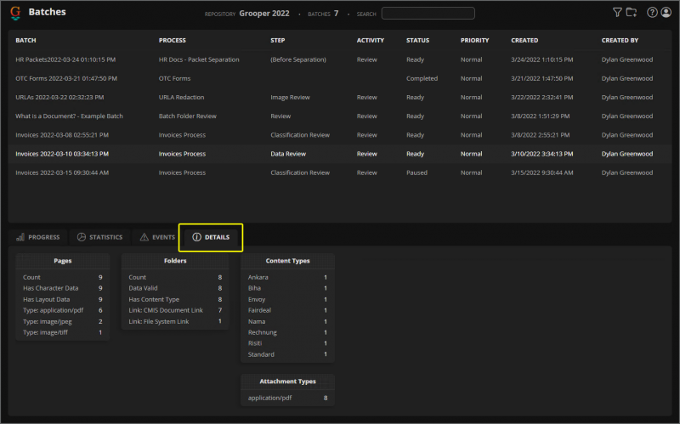The width and height of the screenshot is (680, 424).
Task: Select the paused Invoices 2022-03-15 batch
Action: click(x=62, y=172)
